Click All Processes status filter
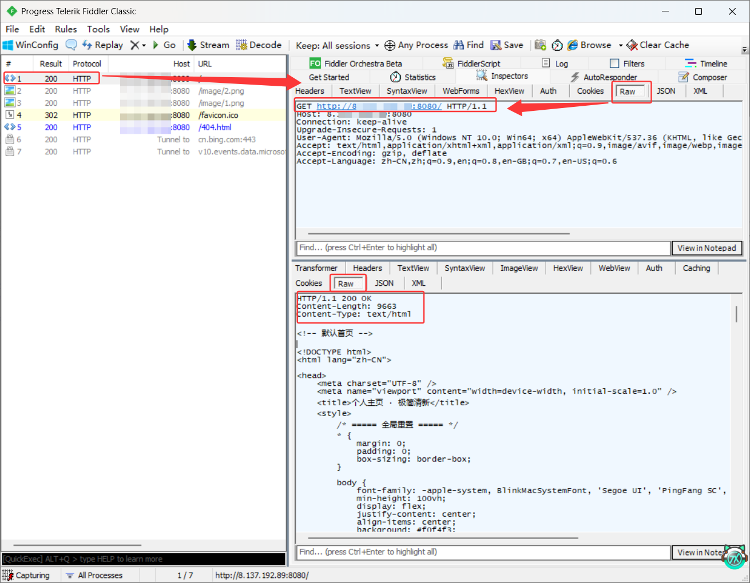Viewport: 750px width, 583px height. click(94, 575)
